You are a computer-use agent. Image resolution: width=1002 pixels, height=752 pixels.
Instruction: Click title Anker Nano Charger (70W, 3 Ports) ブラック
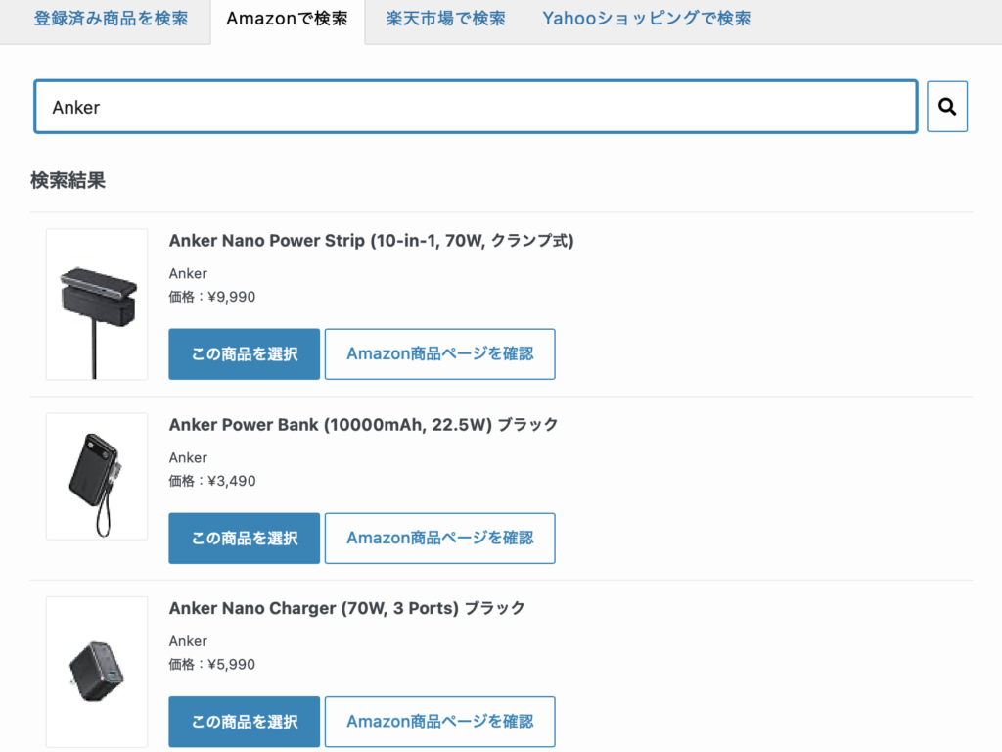pyautogui.click(x=346, y=608)
